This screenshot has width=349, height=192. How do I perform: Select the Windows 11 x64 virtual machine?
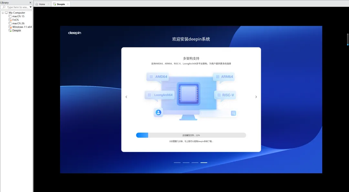point(22,27)
